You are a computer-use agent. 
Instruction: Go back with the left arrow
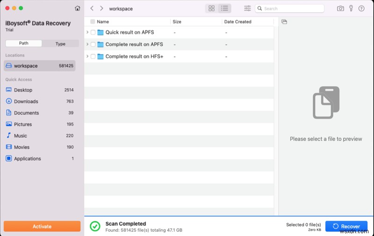92,8
